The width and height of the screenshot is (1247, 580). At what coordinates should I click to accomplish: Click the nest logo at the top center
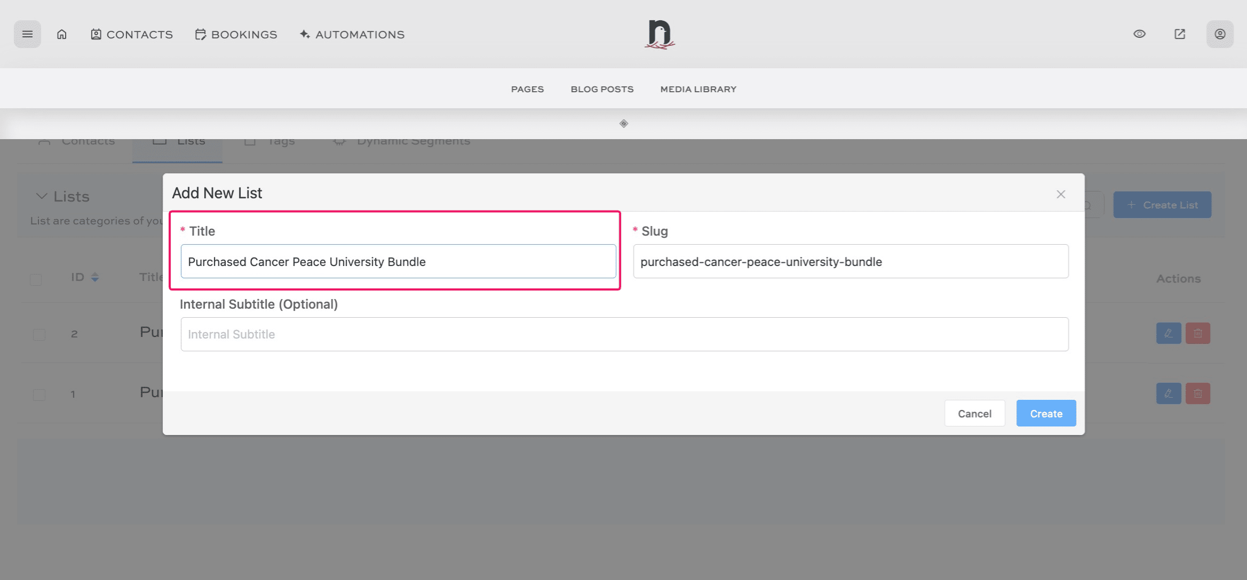click(x=660, y=34)
